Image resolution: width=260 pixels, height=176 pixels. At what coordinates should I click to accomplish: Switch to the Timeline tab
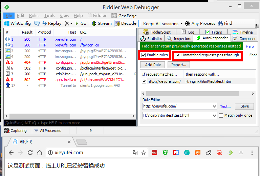point(242,32)
